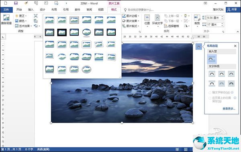
Task: Open the 更正 (Corrections) dropdown
Action: (21, 16)
